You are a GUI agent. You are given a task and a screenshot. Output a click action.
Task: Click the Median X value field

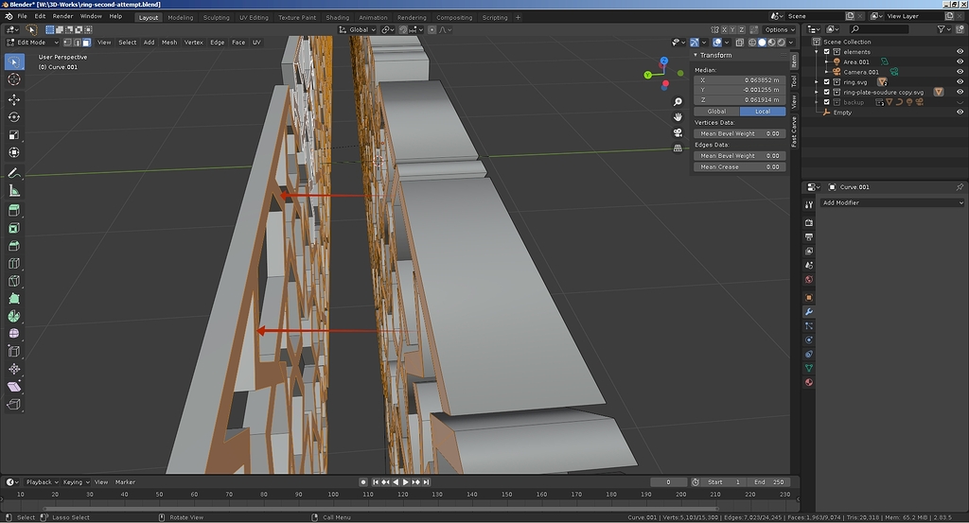[x=740, y=80]
